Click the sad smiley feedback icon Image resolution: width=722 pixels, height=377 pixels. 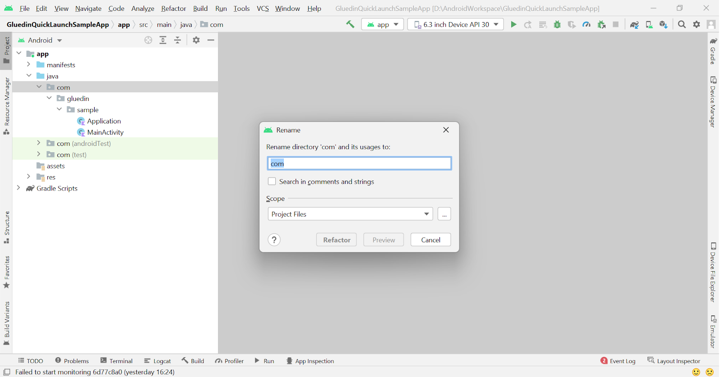pos(710,372)
